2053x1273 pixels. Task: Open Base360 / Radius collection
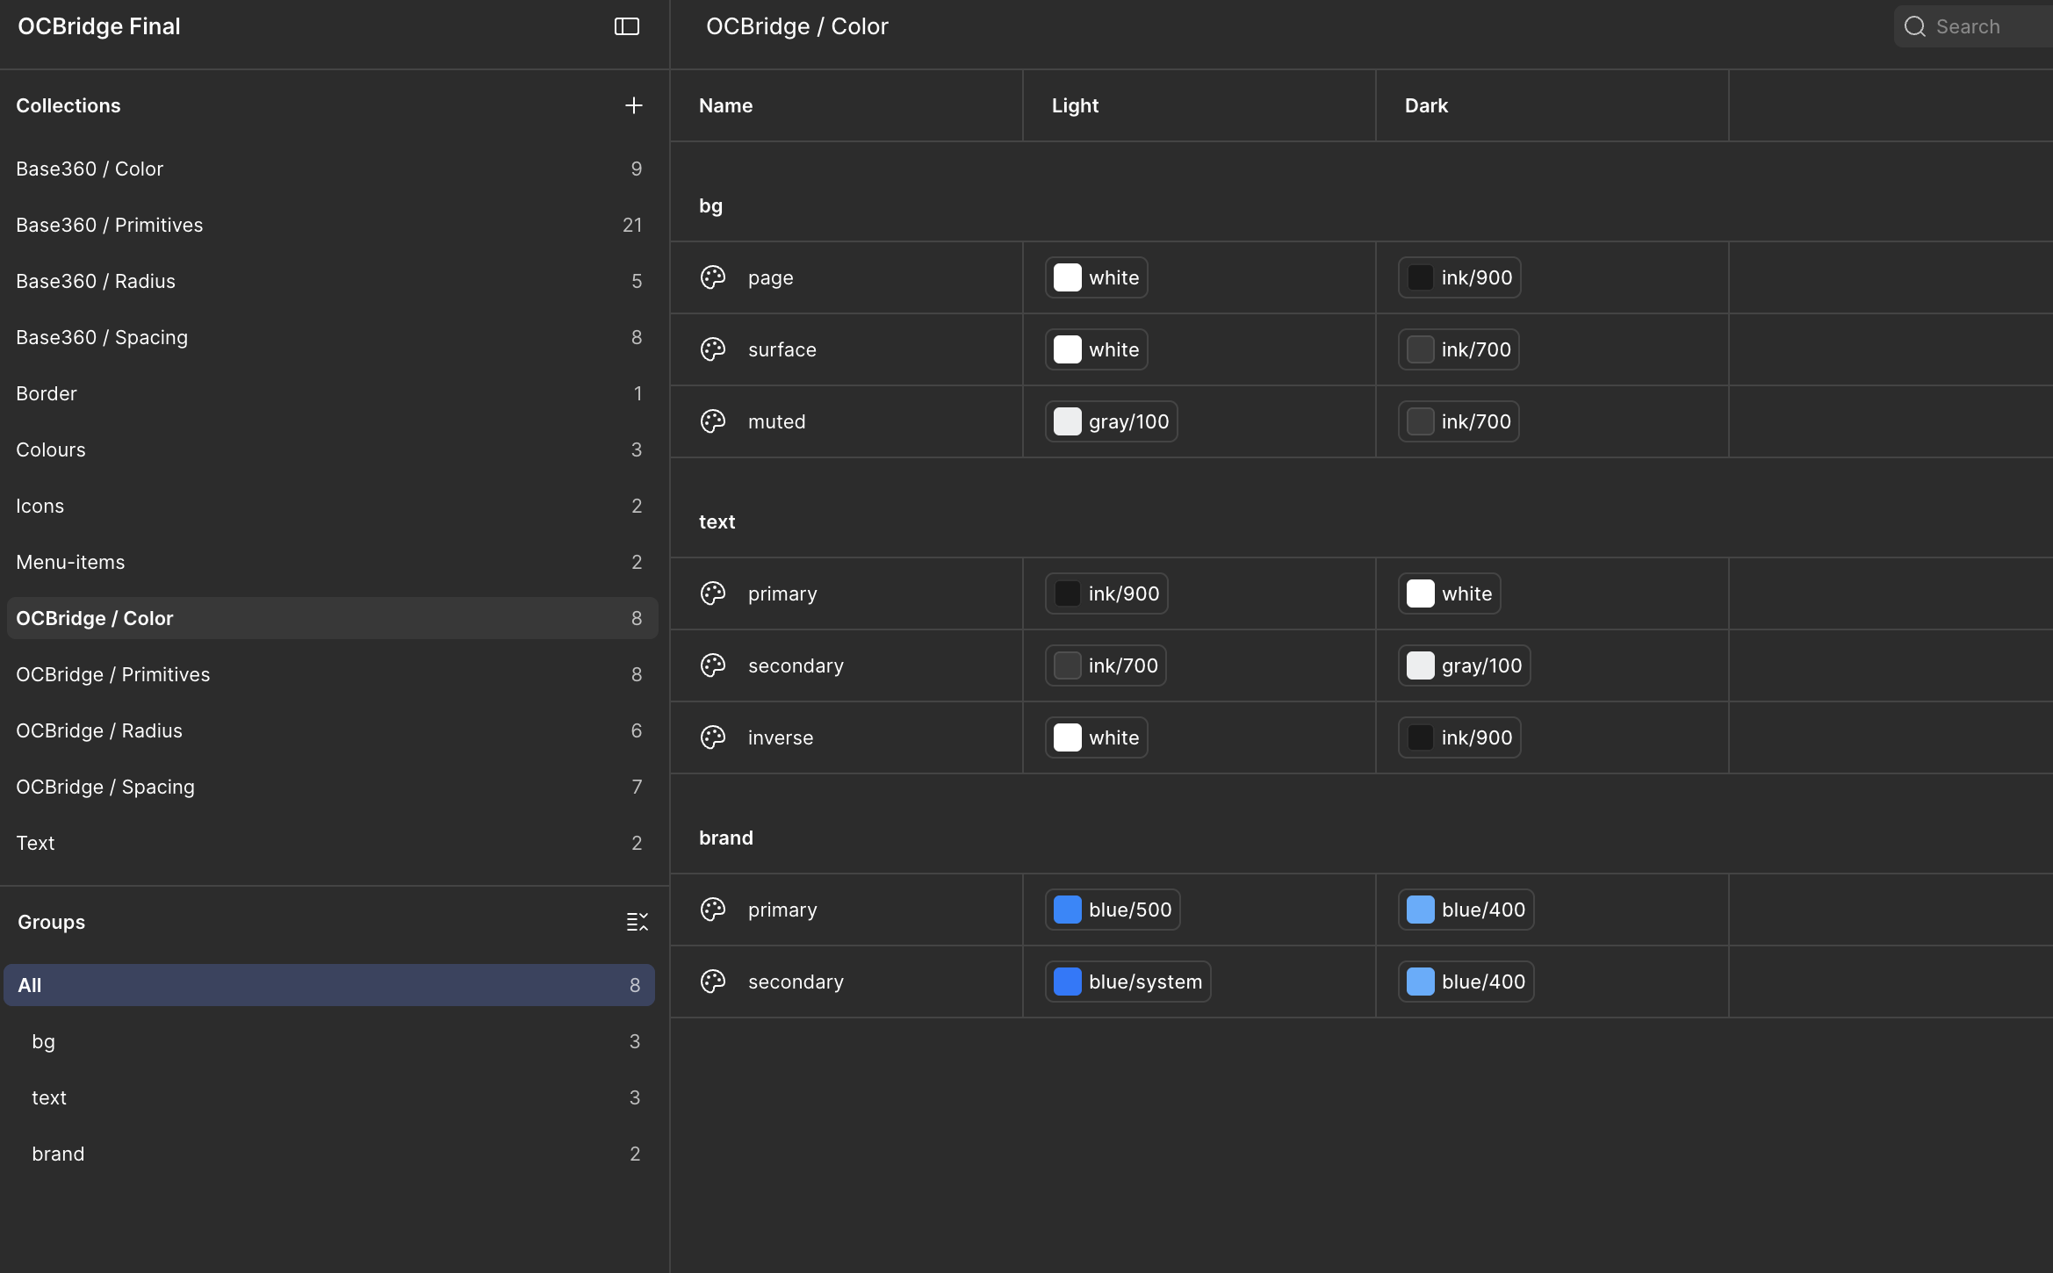pyautogui.click(x=332, y=281)
